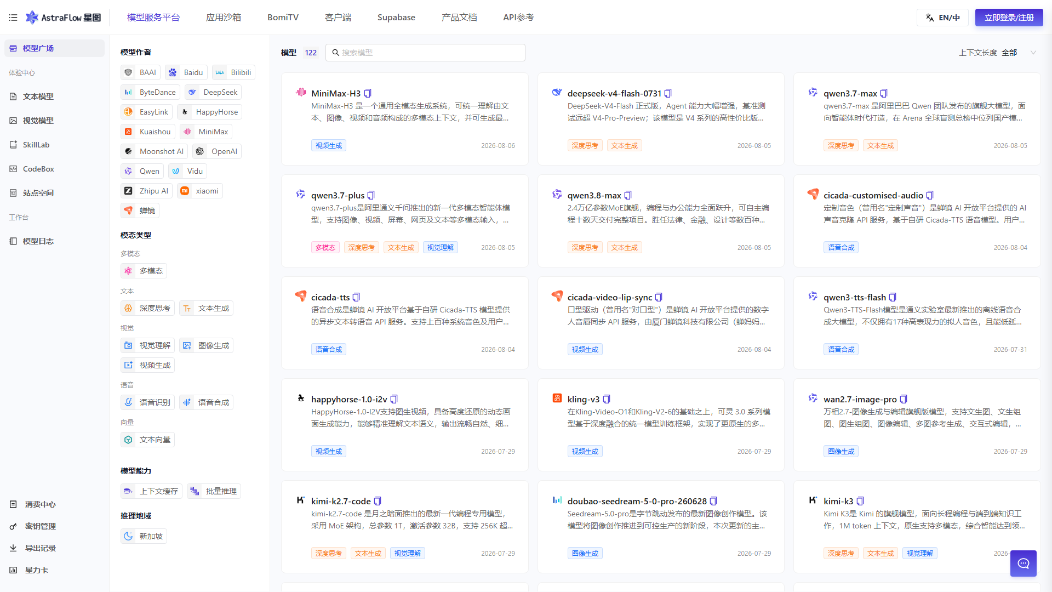Image resolution: width=1052 pixels, height=592 pixels.
Task: Open the Supabase tab
Action: pos(396,18)
